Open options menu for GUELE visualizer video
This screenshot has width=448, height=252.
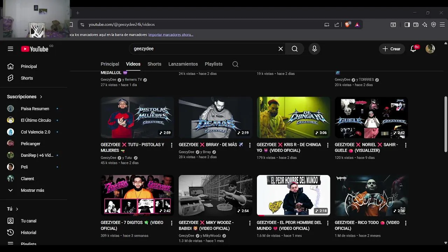(406, 145)
